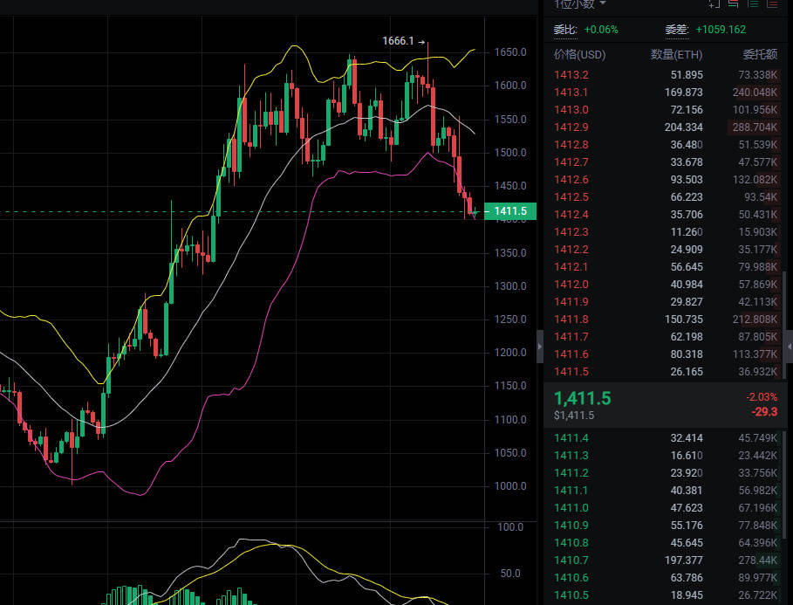Select bid price 1410.7 in order book
This screenshot has width=793, height=605.
point(571,560)
